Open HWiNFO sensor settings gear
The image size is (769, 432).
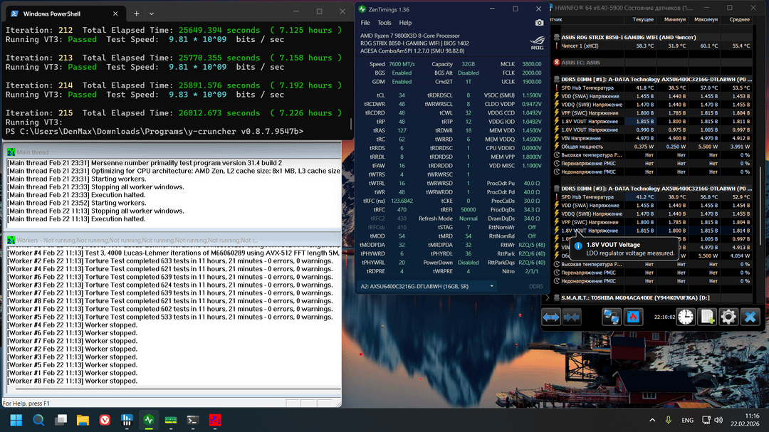coord(728,317)
